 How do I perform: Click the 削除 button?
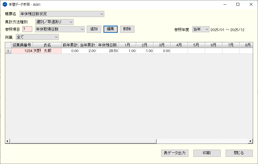pos(127,29)
